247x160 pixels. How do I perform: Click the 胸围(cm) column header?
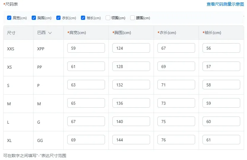(122, 33)
